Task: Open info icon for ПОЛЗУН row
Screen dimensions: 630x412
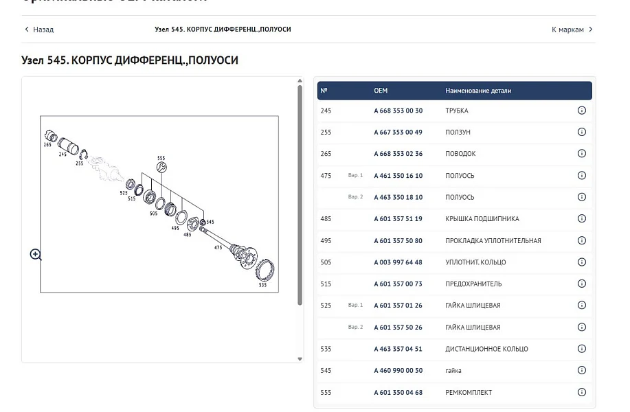Action: (581, 132)
